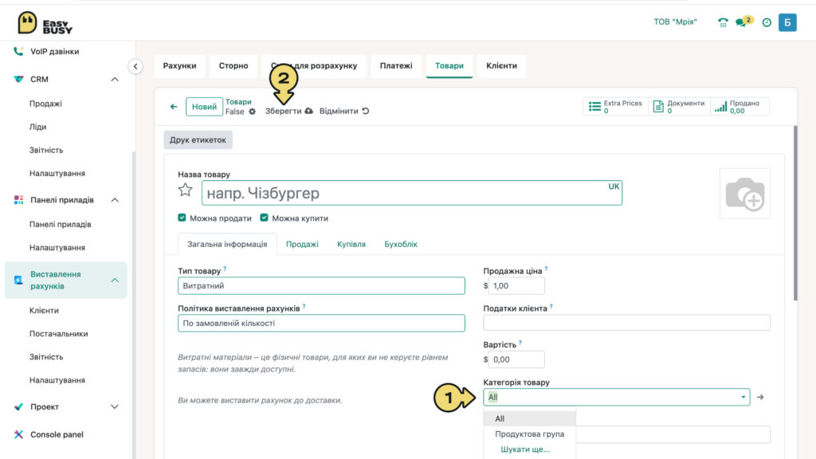Open the Тип товару dropdown

(x=321, y=286)
